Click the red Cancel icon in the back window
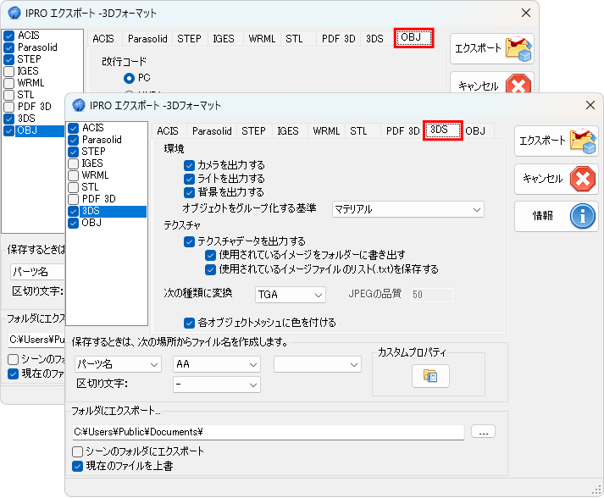This screenshot has width=604, height=498. click(518, 84)
